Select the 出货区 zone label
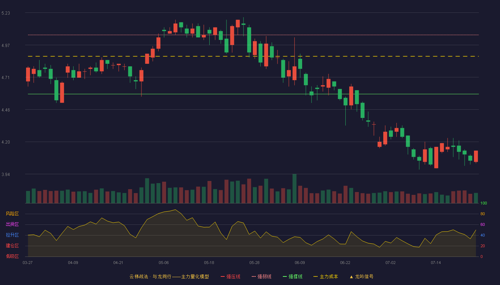The image size is (500, 285). [x=12, y=224]
